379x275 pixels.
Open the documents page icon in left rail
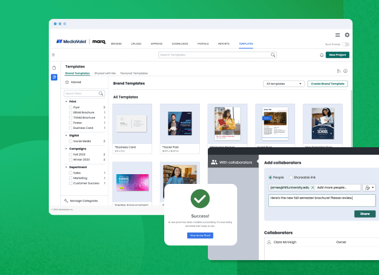(x=54, y=68)
